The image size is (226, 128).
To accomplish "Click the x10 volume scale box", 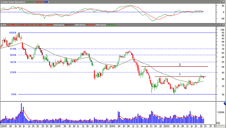I will pos(218,123).
